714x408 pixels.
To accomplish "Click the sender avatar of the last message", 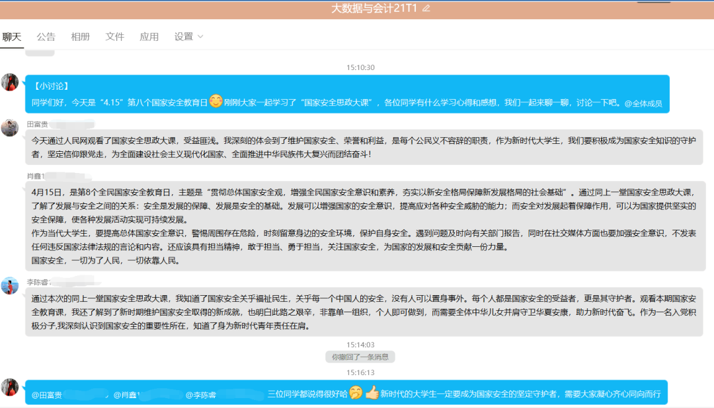I will click(10, 388).
